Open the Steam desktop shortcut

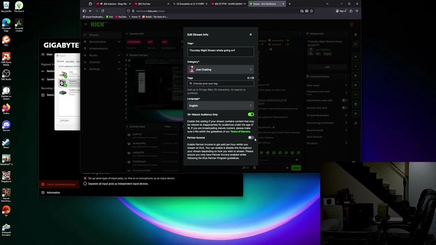(x=6, y=143)
